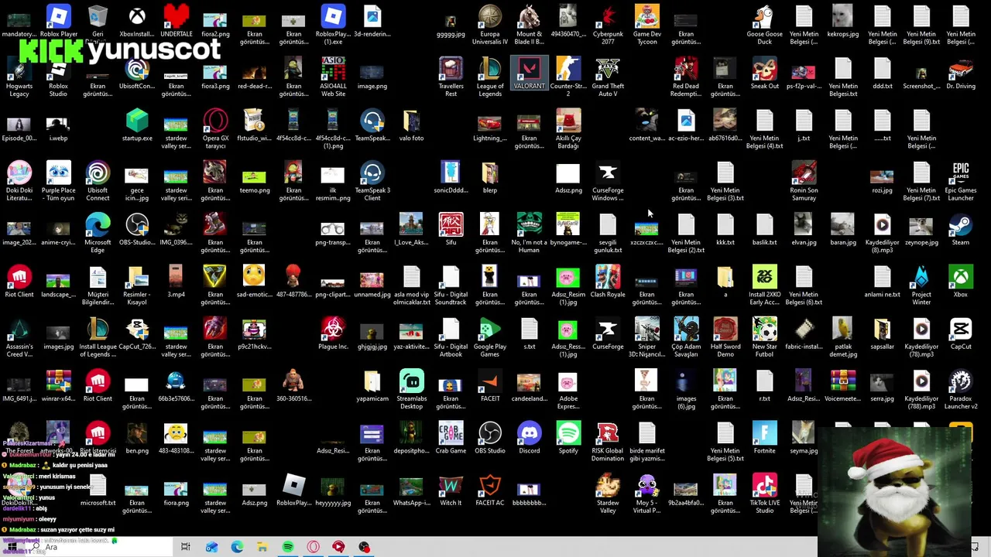This screenshot has width=991, height=557.
Task: Click the Sneak Out shortcut
Action: pyautogui.click(x=764, y=73)
